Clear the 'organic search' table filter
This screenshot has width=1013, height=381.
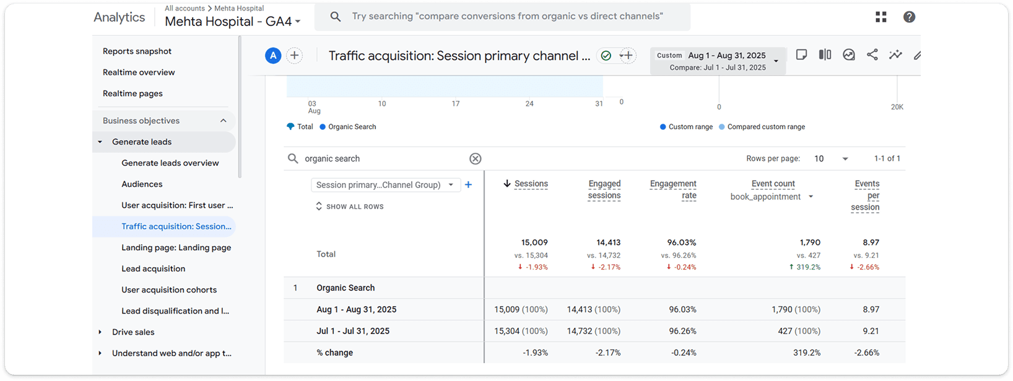tap(475, 159)
